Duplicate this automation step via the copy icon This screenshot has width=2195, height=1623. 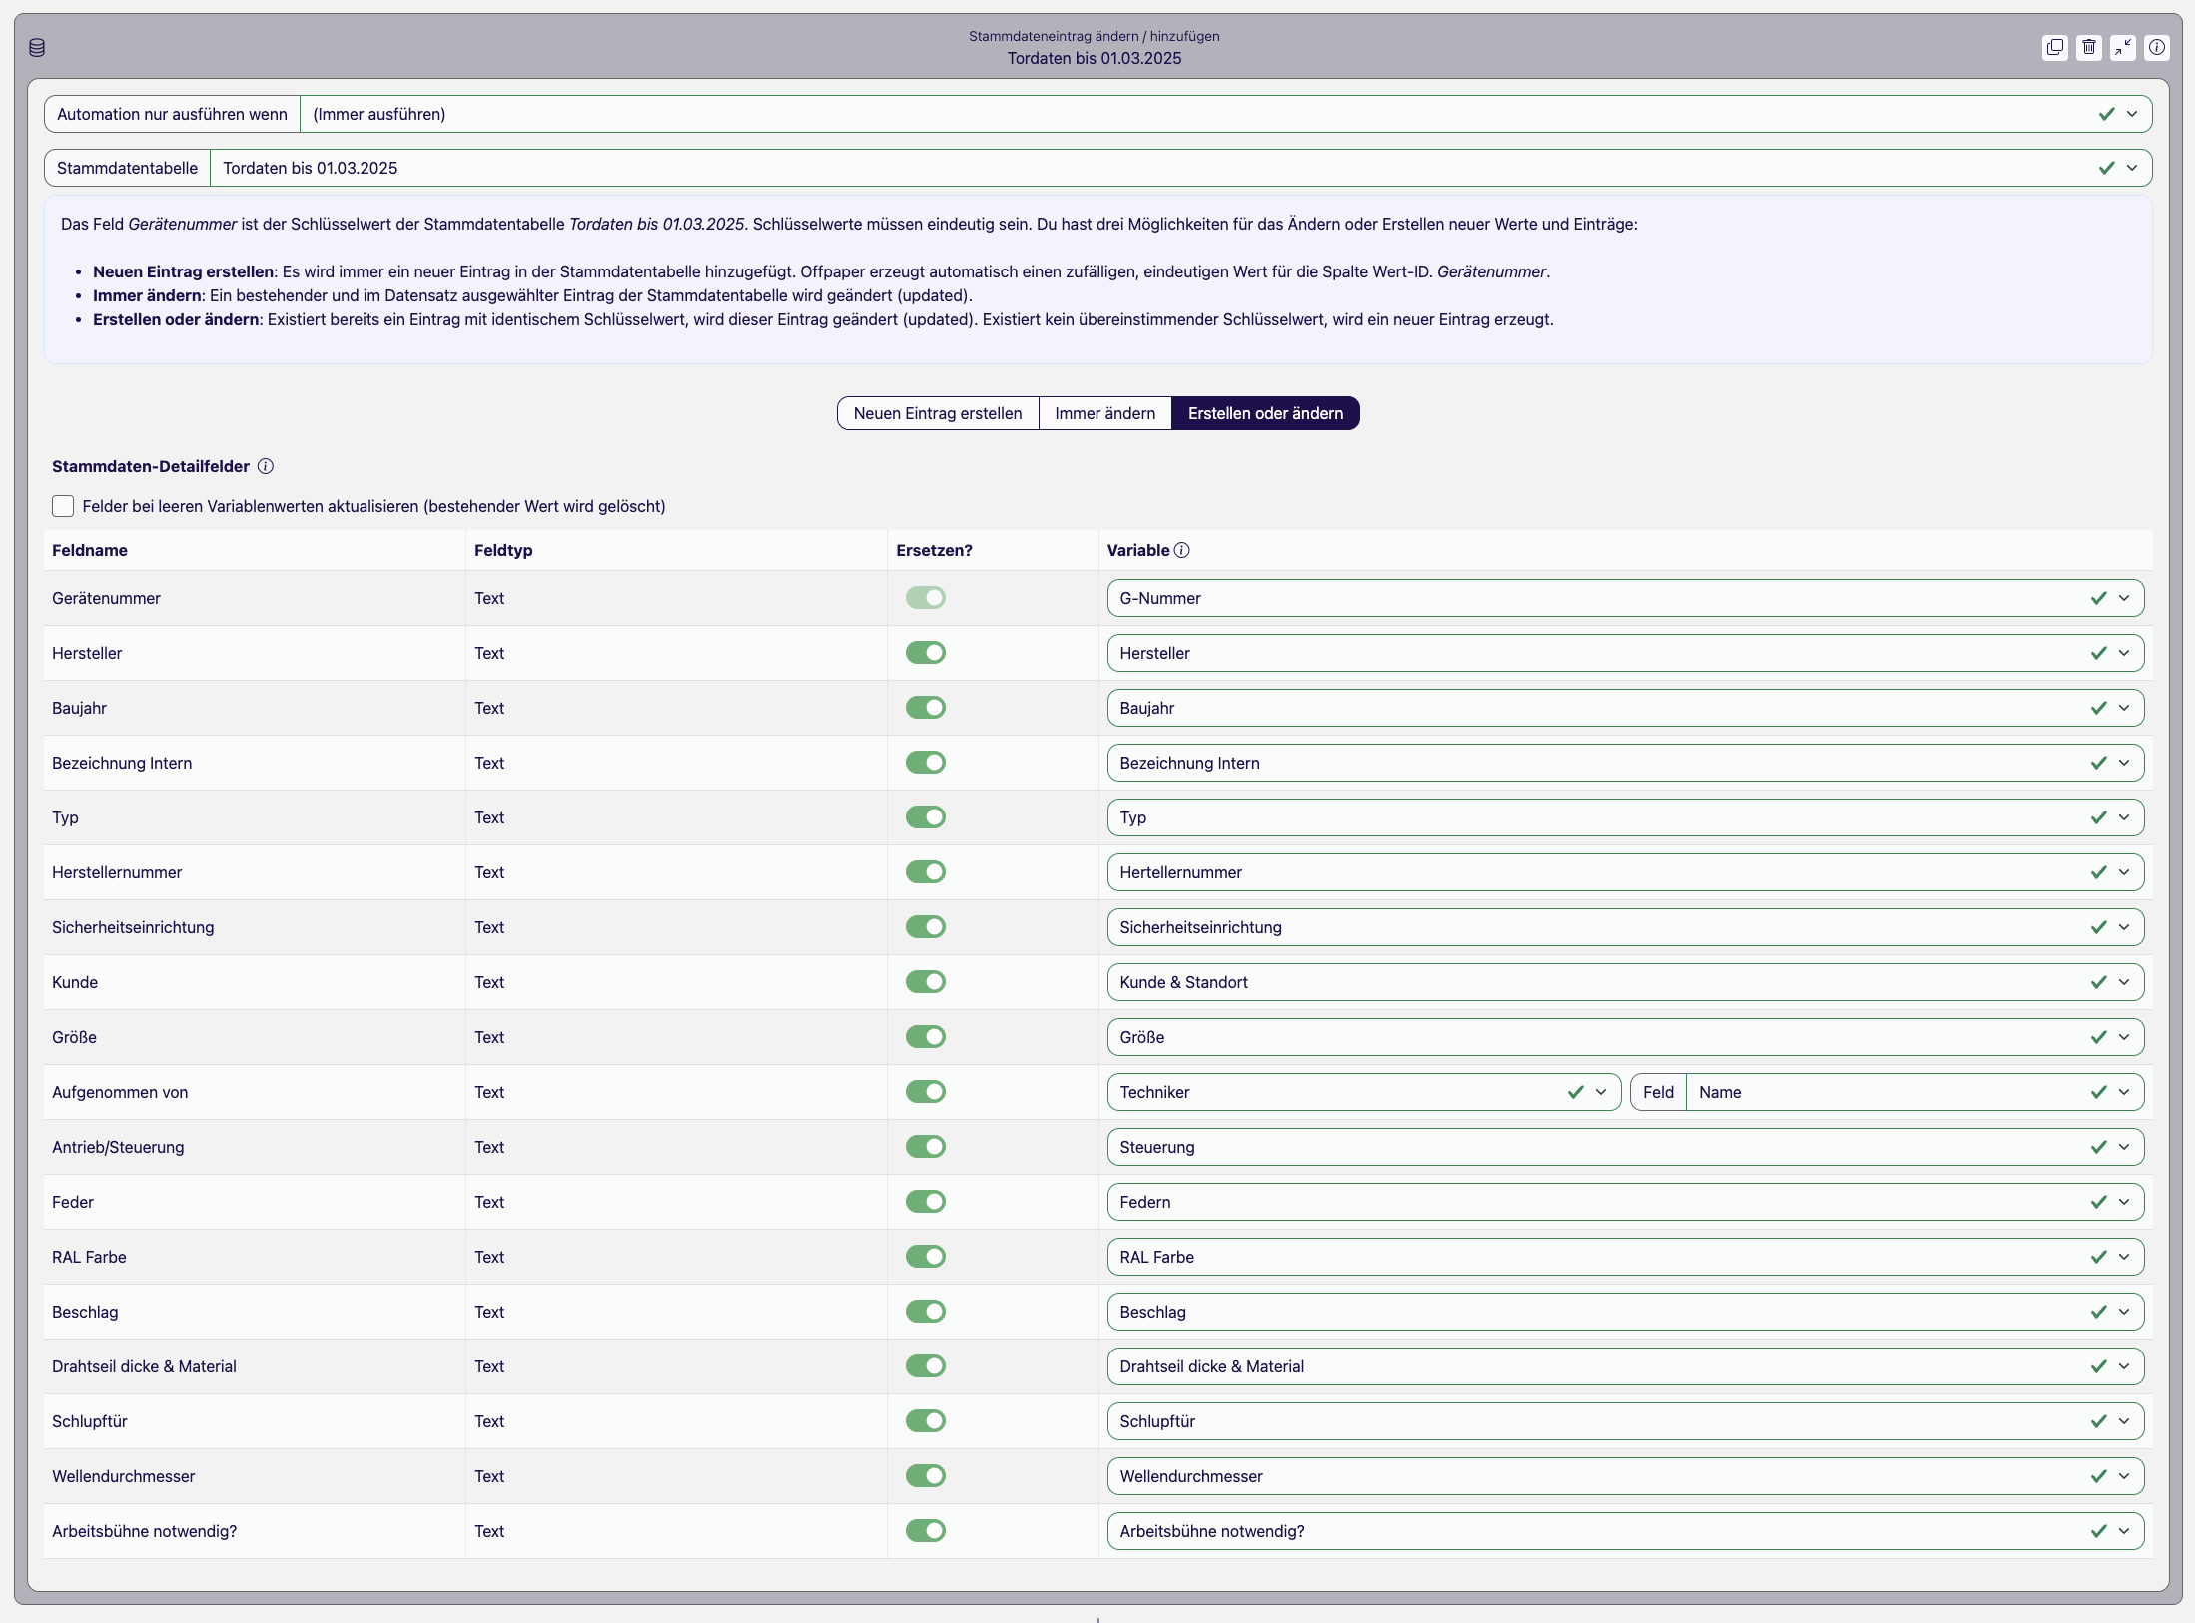point(2055,47)
